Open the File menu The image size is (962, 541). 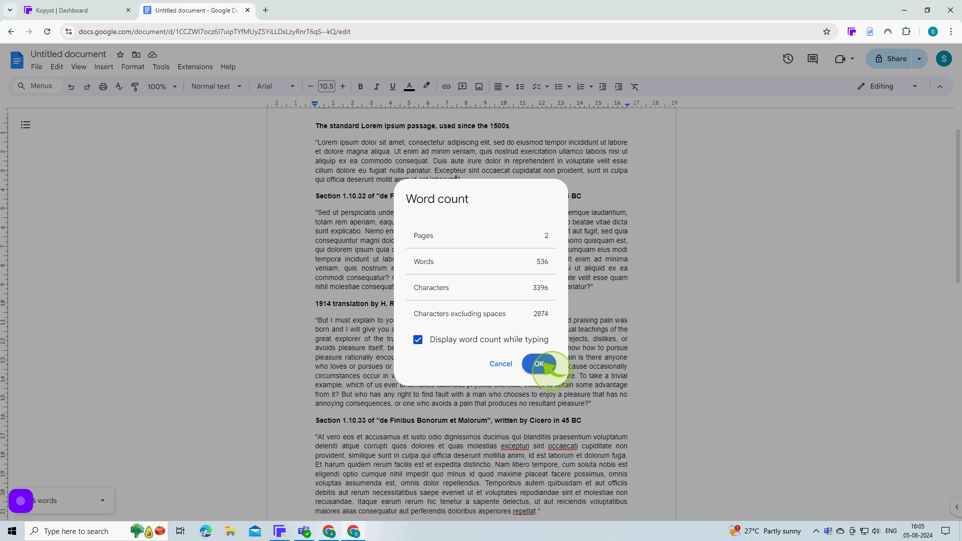[x=37, y=67]
